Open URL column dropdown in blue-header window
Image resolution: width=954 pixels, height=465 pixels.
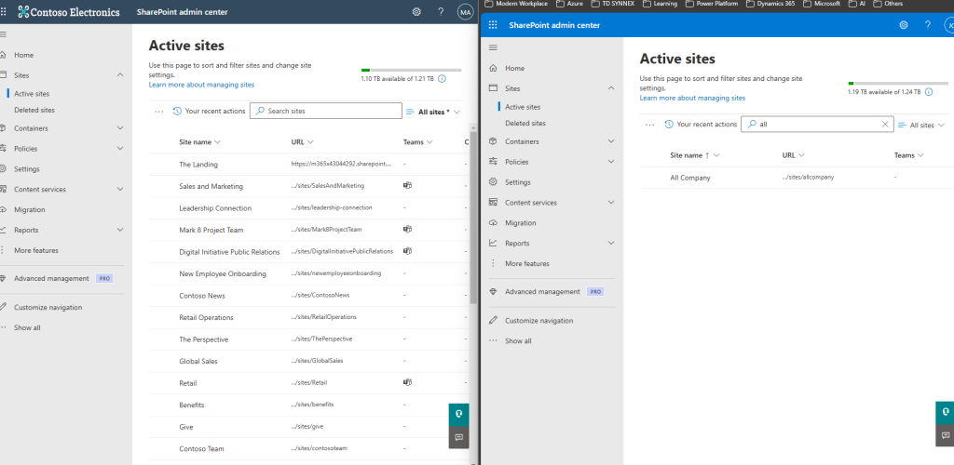[801, 155]
